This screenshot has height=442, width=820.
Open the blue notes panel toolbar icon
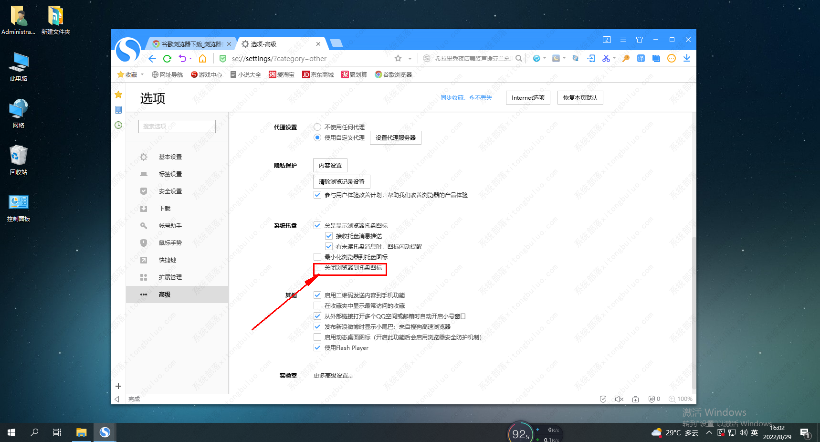[656, 58]
